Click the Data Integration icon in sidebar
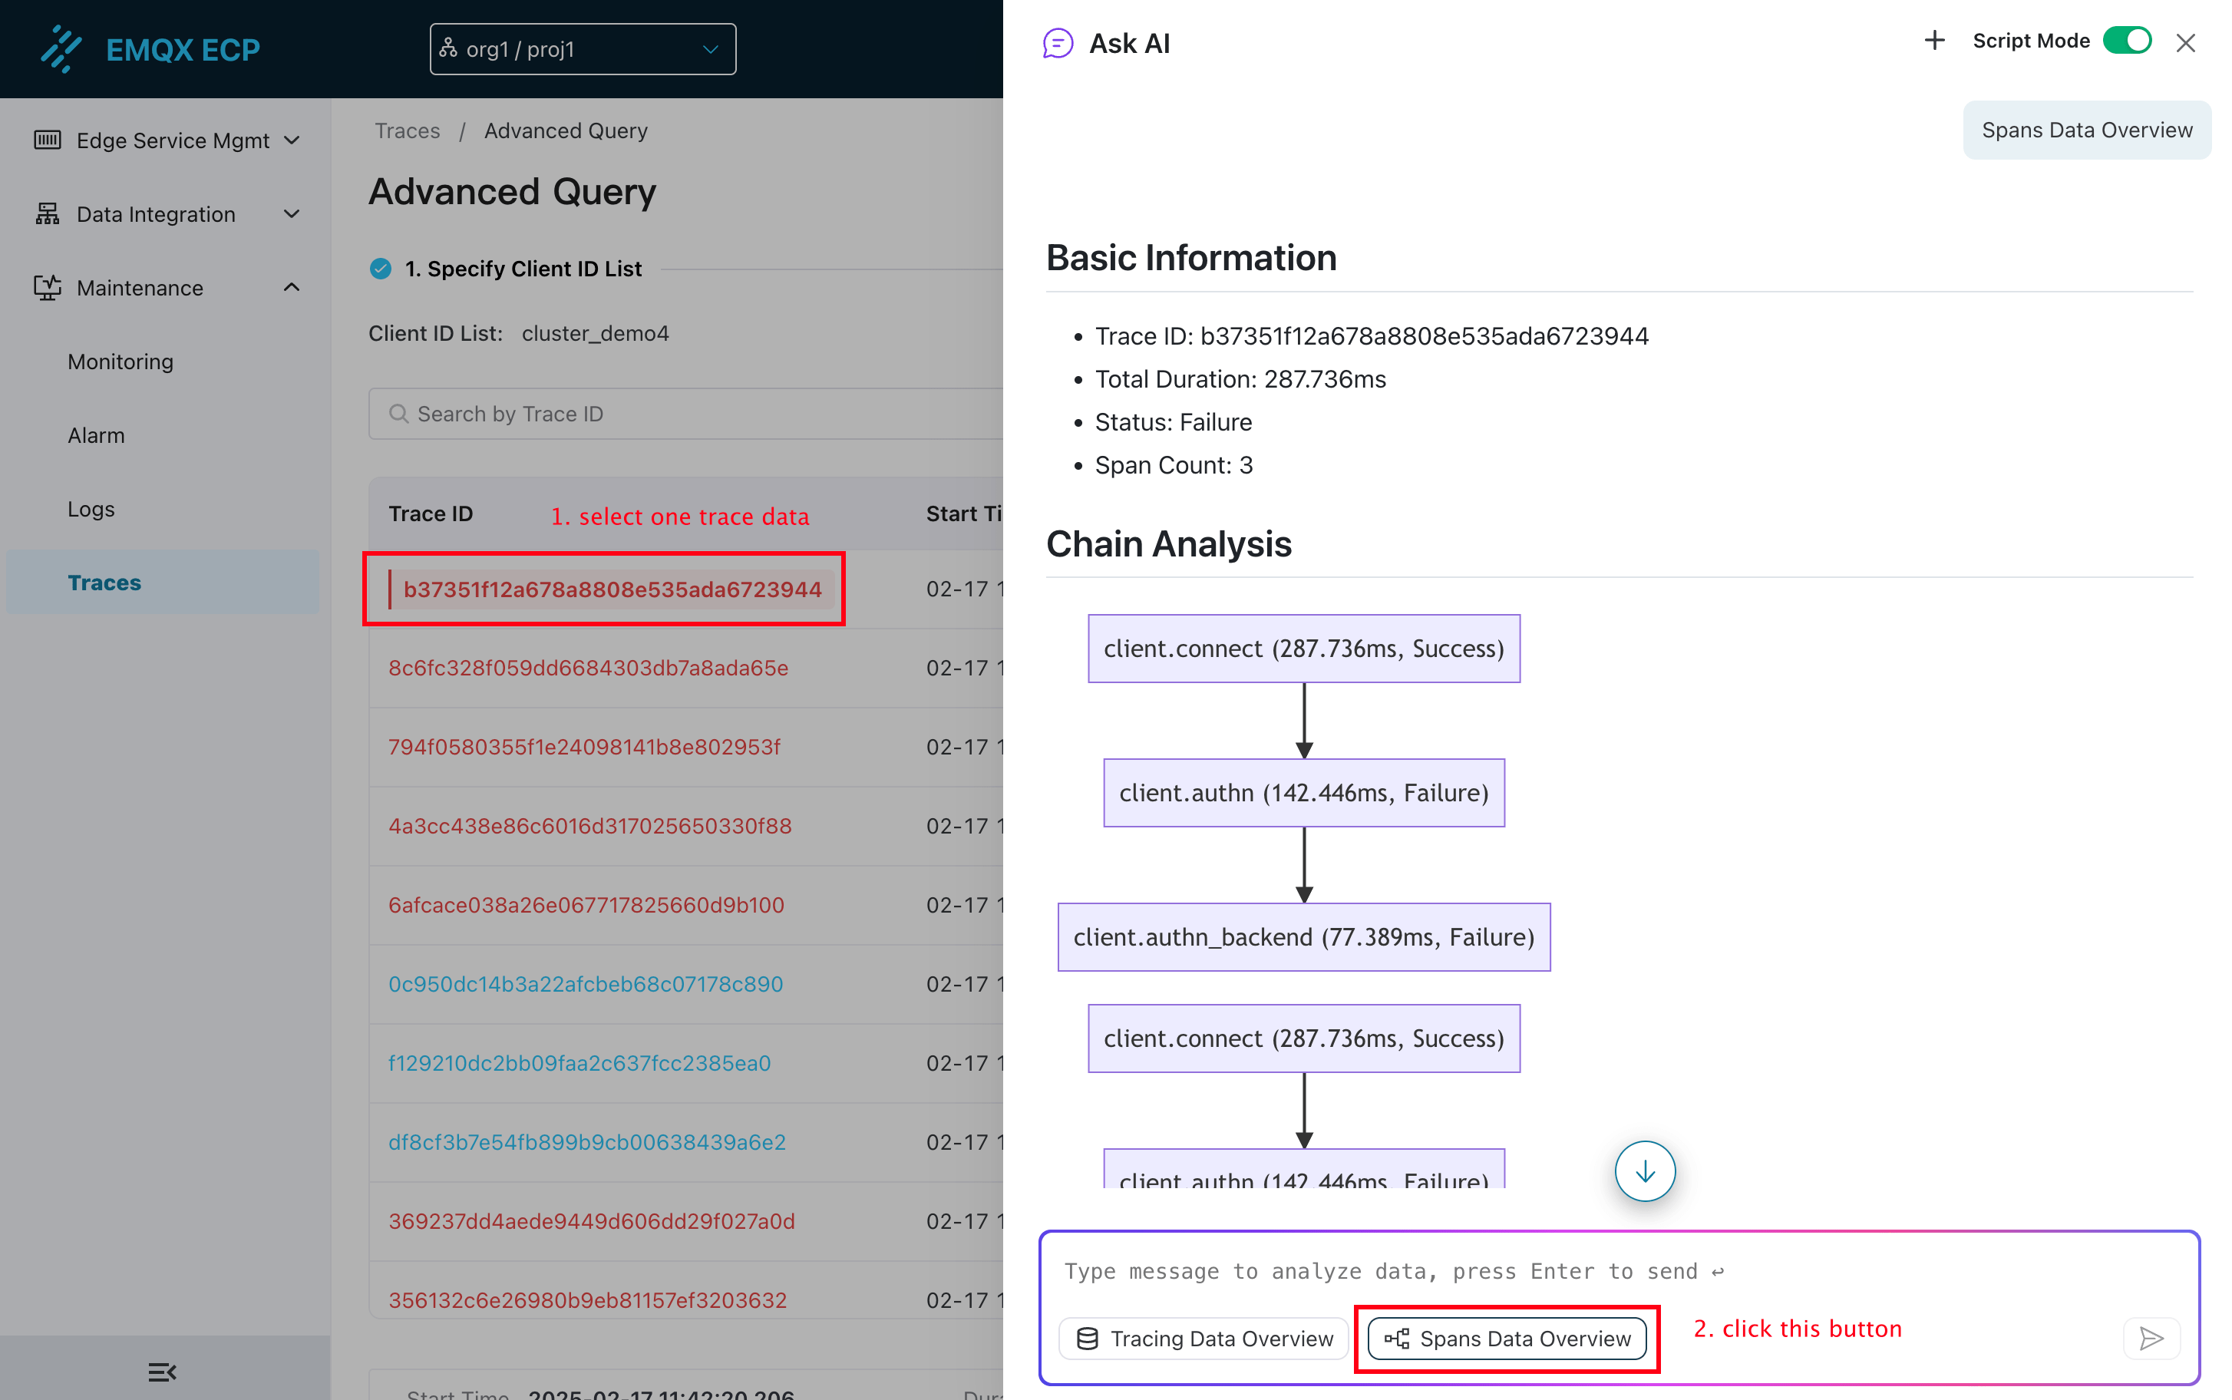The height and width of the screenshot is (1400, 2232). (46, 213)
